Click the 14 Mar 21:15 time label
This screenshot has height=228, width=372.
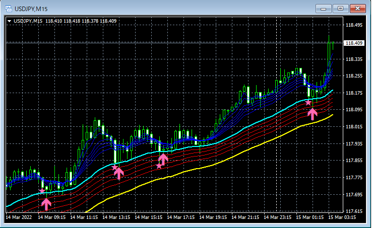click(x=245, y=217)
